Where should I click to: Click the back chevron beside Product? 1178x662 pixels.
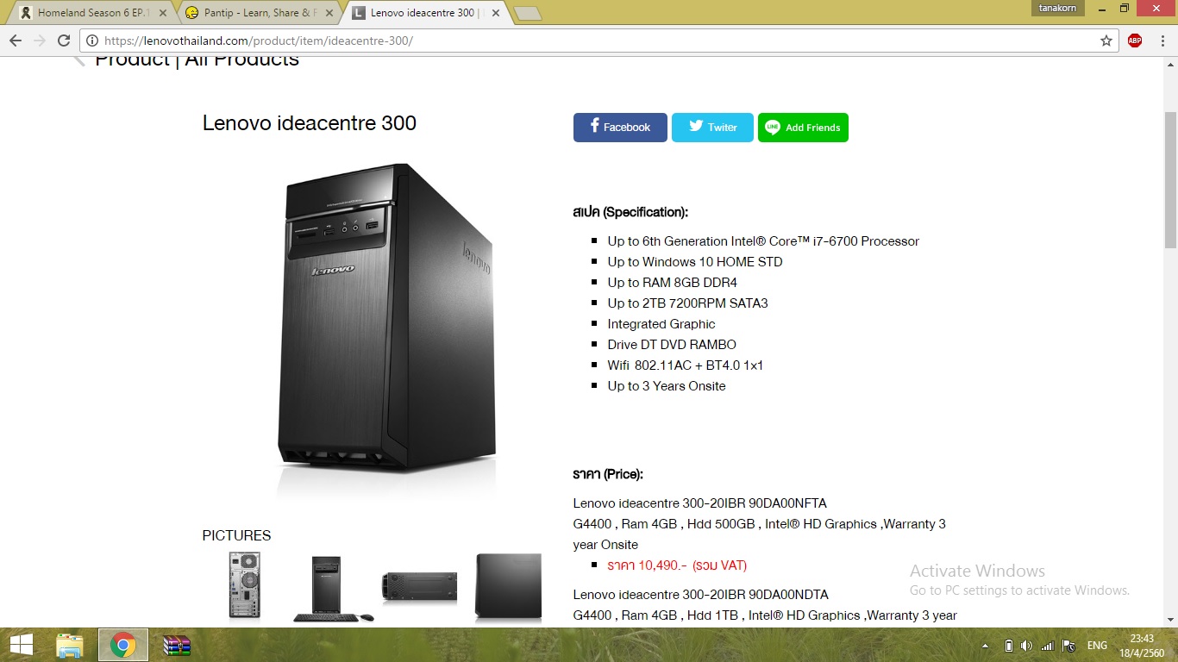78,59
